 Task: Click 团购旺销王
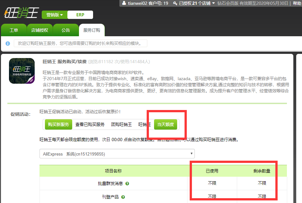(122, 124)
